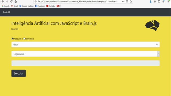Open the browser home page icon

(16, 1)
